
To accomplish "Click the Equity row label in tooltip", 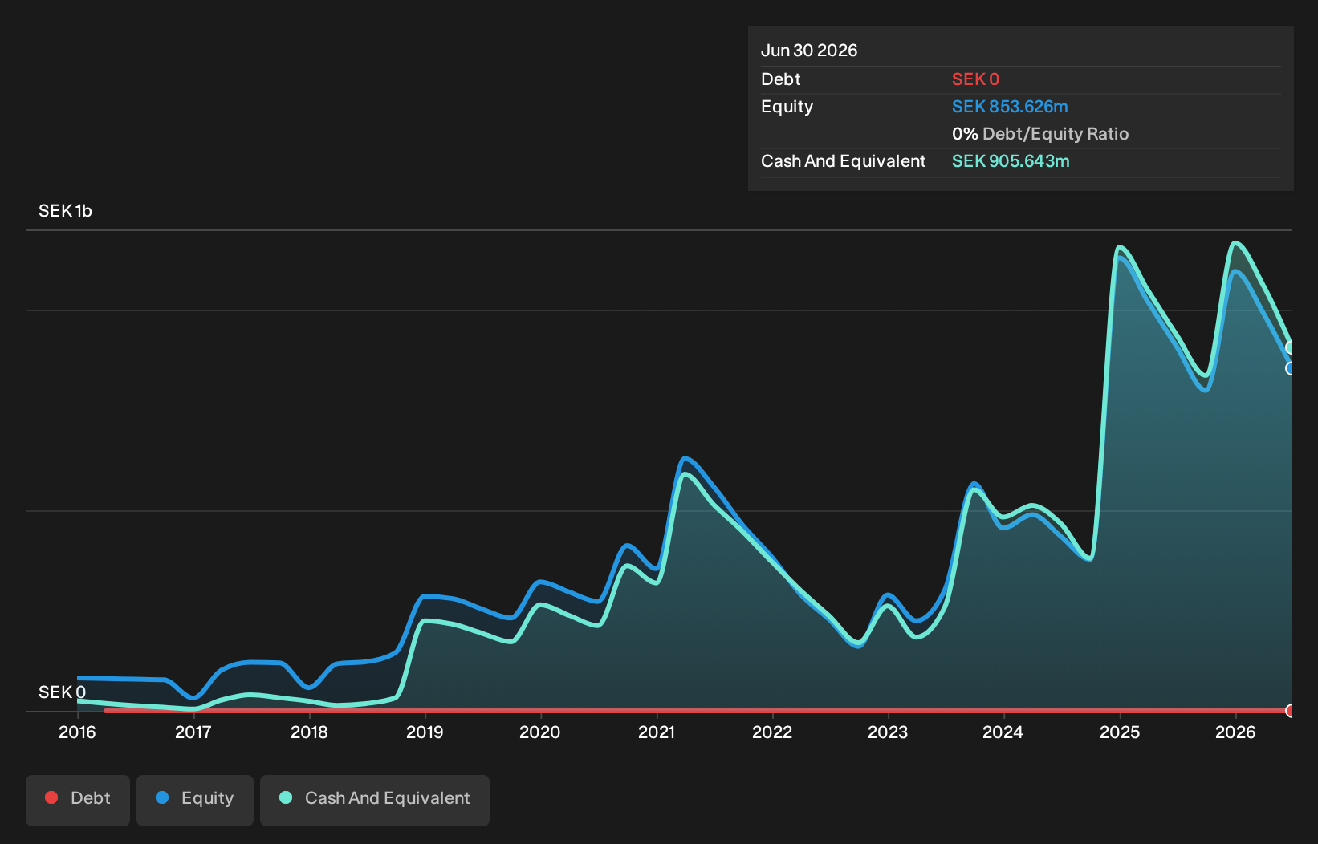I will point(787,107).
